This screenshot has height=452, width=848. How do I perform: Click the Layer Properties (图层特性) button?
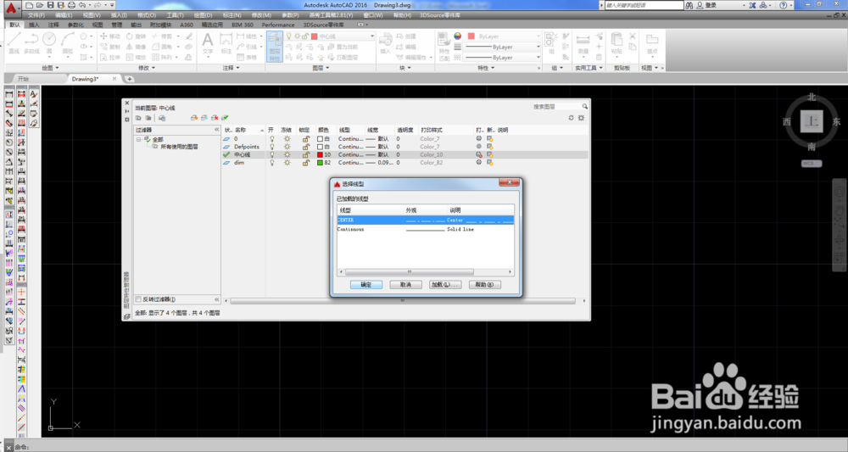[274, 47]
